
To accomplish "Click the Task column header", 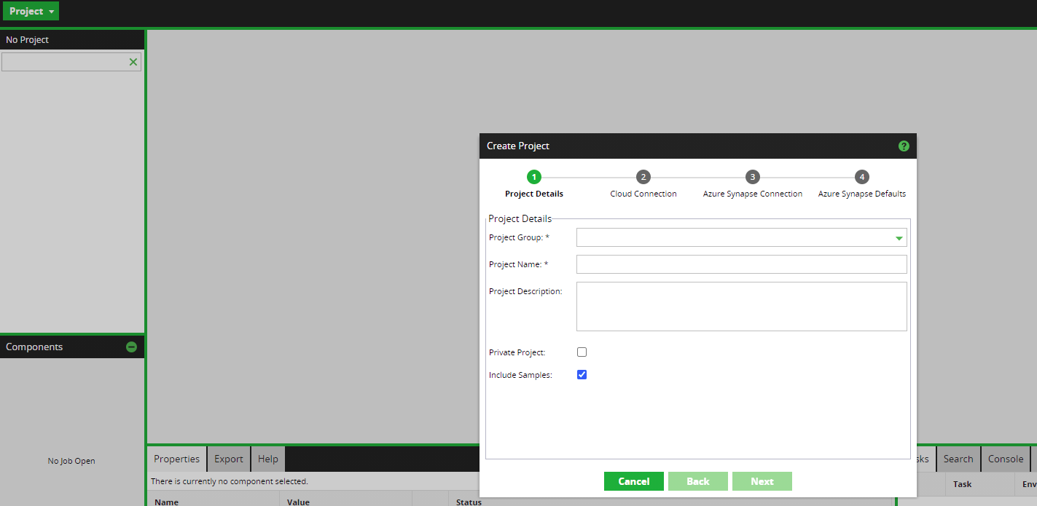I will point(979,483).
